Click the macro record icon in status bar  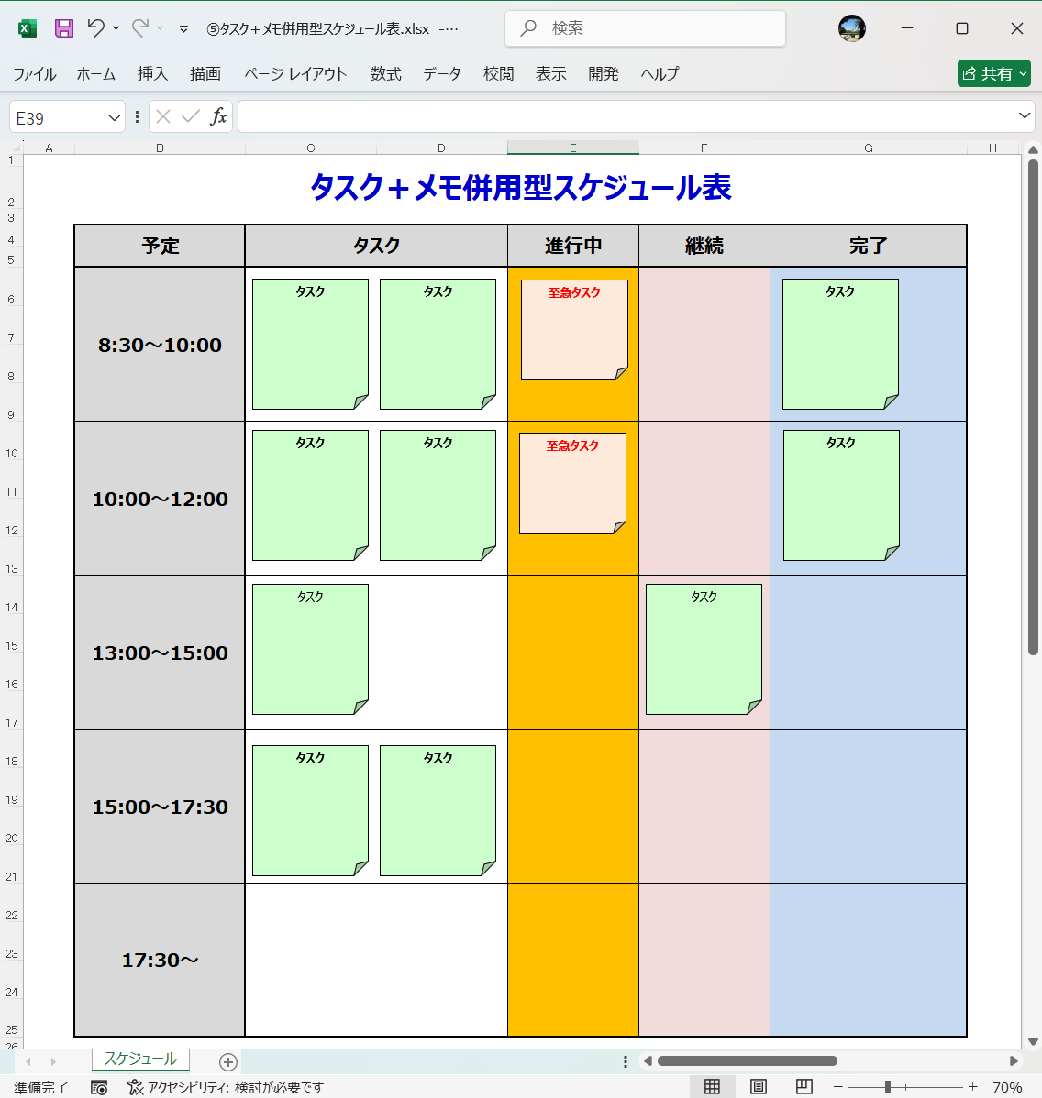tap(99, 1088)
